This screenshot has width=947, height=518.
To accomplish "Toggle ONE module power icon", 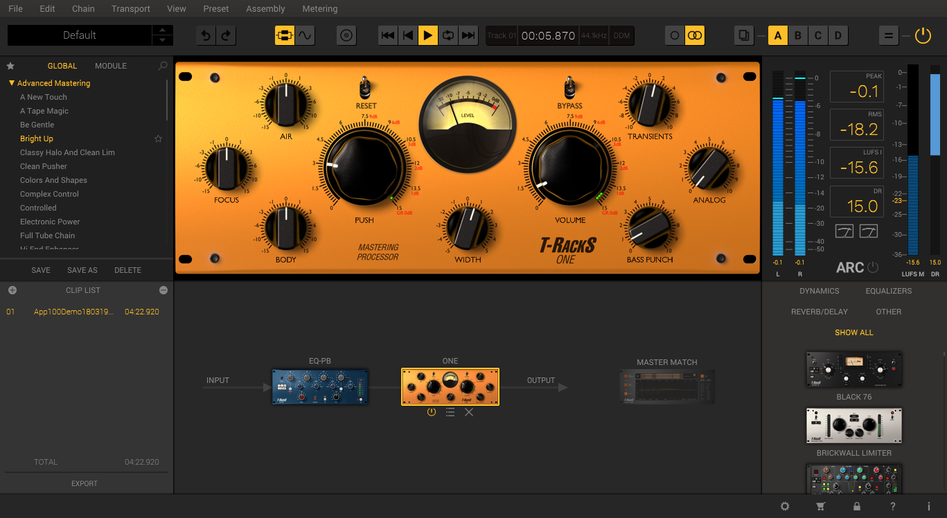I will coord(432,412).
